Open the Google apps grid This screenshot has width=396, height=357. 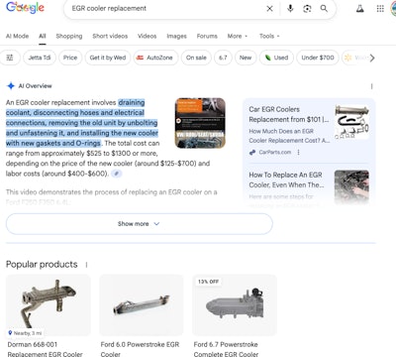pos(380,9)
